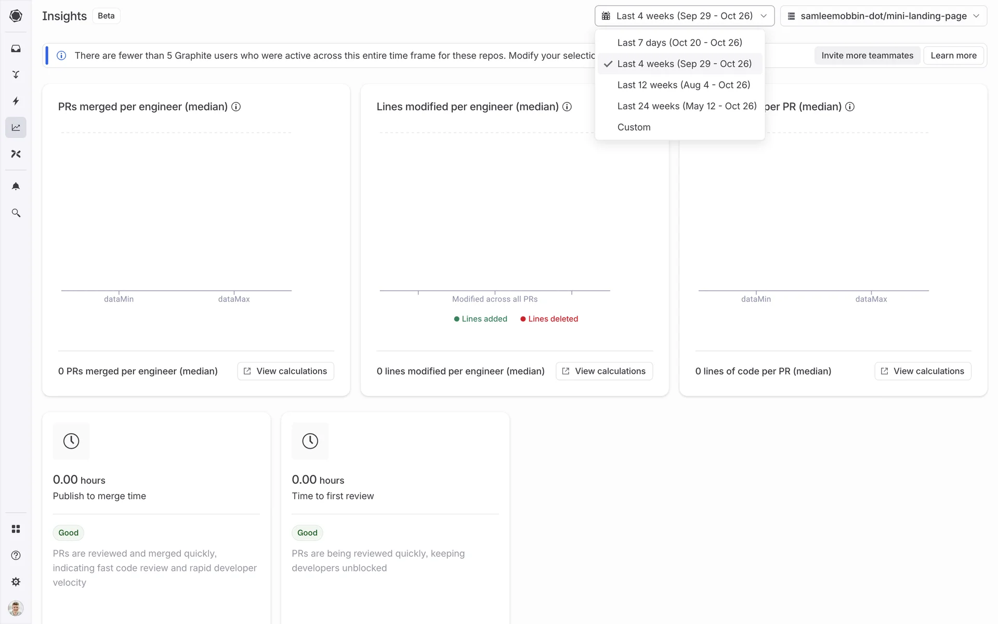
Task: Click the notifications bell icon
Action: click(16, 186)
